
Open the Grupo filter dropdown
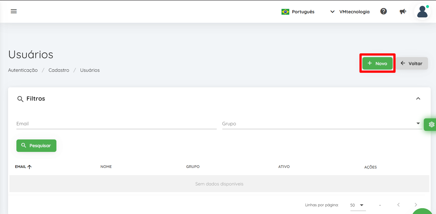322,124
